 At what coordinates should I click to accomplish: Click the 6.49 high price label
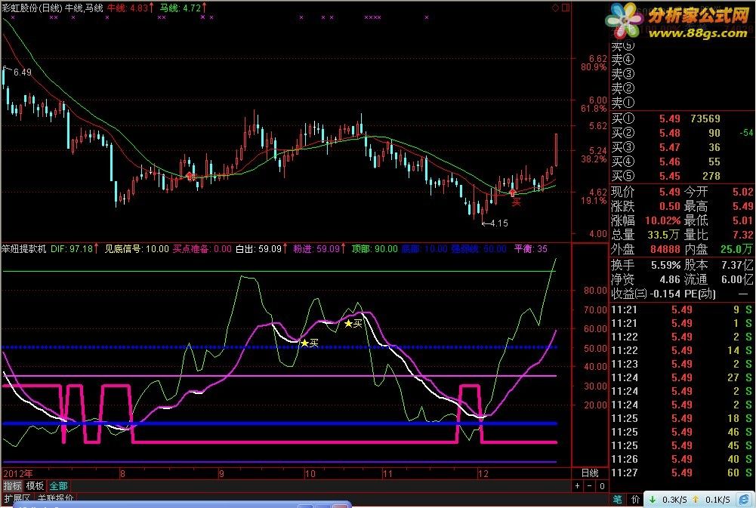[x=22, y=72]
